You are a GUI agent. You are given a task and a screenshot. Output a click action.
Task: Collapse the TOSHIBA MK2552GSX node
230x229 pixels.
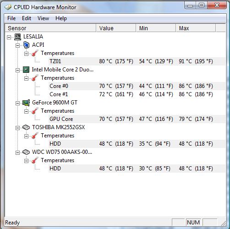[18, 128]
